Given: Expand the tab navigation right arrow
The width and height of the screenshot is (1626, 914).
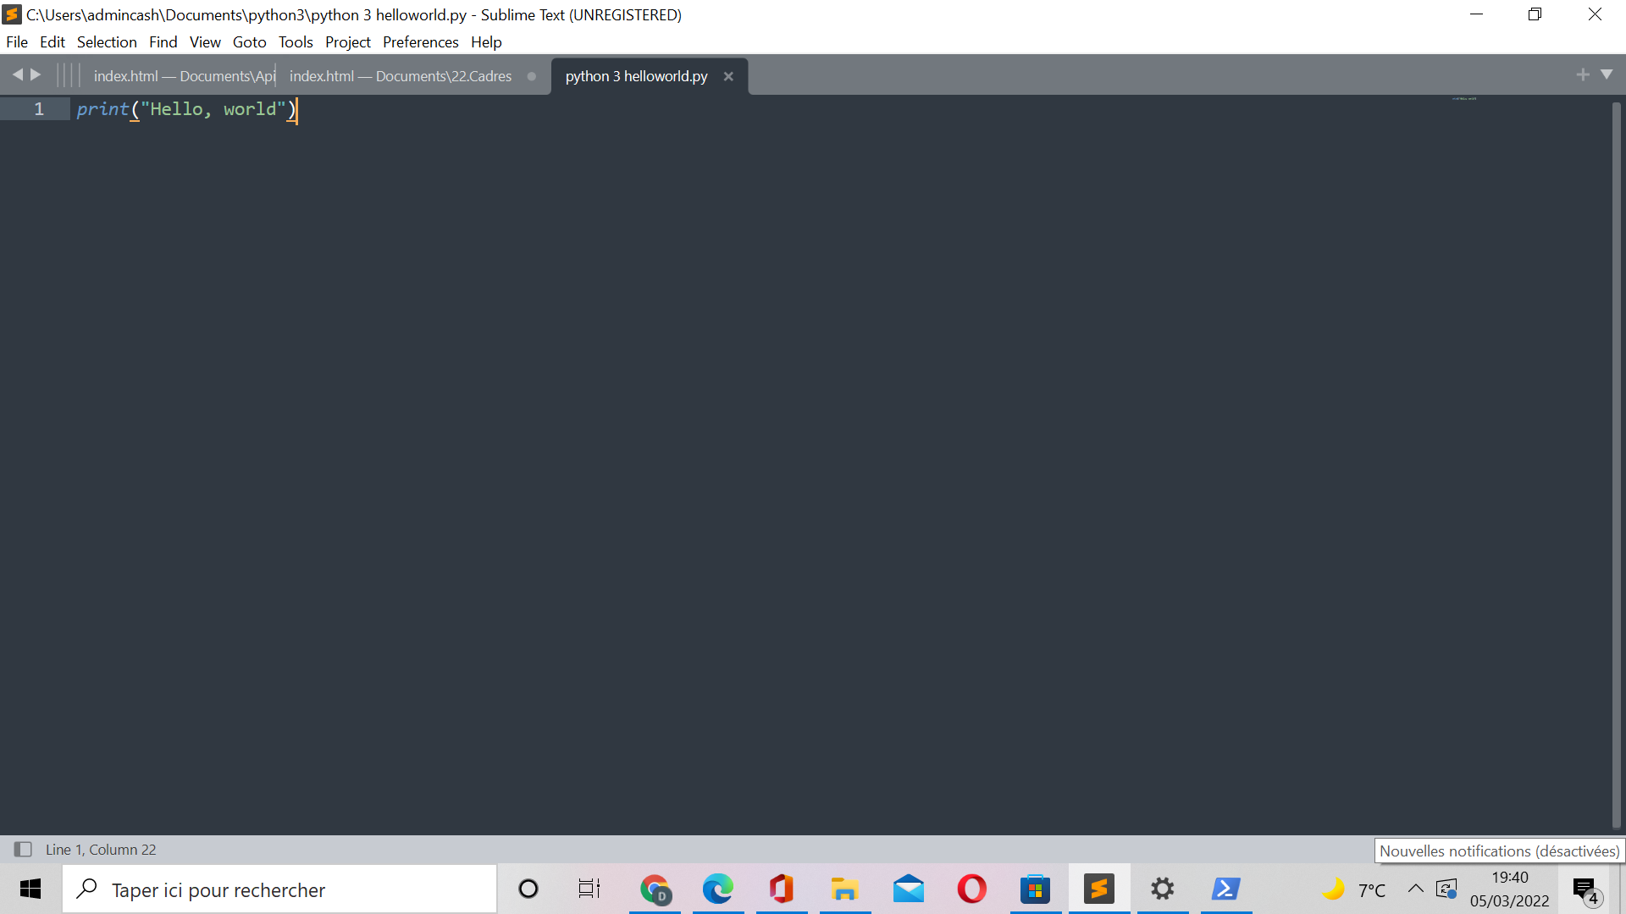Looking at the screenshot, I should (34, 74).
